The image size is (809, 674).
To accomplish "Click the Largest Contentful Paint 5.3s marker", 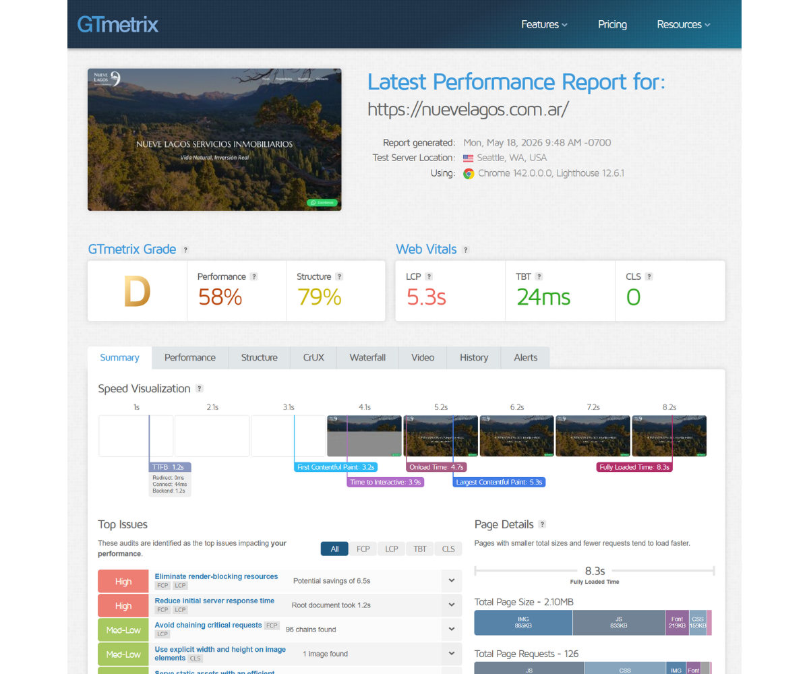I will [x=499, y=482].
